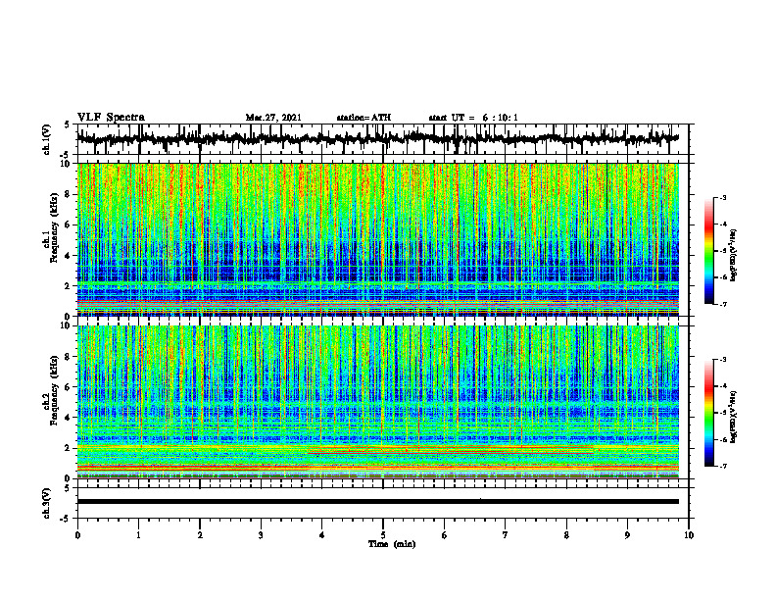This screenshot has height=600, width=776.
Task: Click the ch.2 "Frequency (kHz)" axis label
Action: pos(54,390)
